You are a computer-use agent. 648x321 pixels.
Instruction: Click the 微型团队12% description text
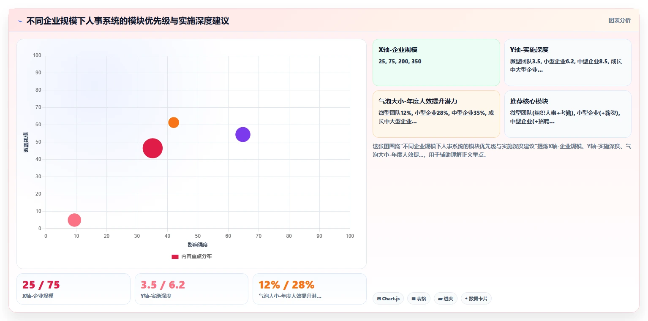[x=436, y=117]
